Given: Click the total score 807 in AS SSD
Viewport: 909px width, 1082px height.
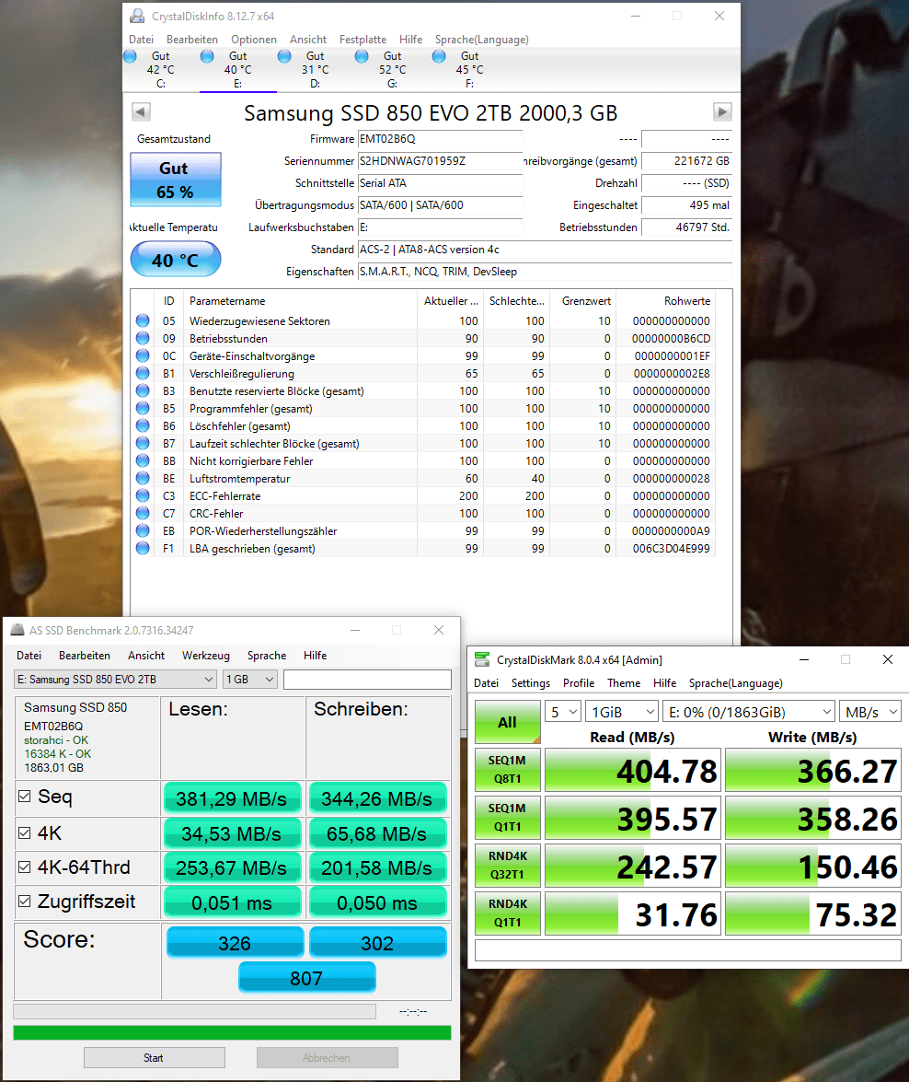Looking at the screenshot, I should coord(307,978).
